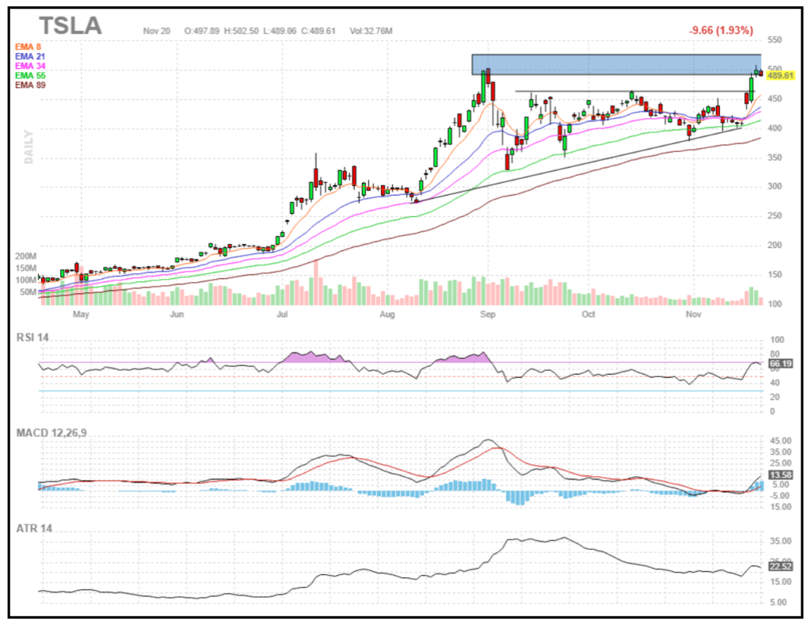Select the EMA 8 legend entry
Viewport: 811px width, 625px height.
[28, 47]
